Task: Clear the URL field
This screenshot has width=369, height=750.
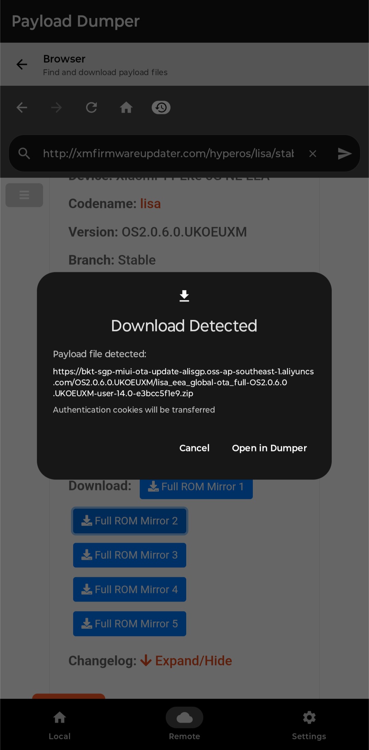Action: pos(313,154)
